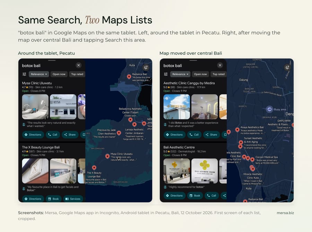Open Aesthetic Clinic Canggu by Medira listing
Viewport: 312px width, 232px height.
coord(189,83)
